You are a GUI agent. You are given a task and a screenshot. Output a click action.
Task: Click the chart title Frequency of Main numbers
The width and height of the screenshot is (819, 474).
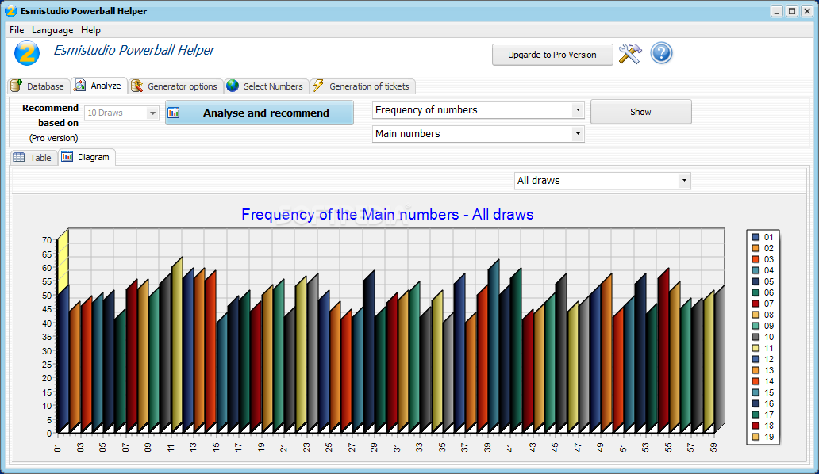point(387,214)
